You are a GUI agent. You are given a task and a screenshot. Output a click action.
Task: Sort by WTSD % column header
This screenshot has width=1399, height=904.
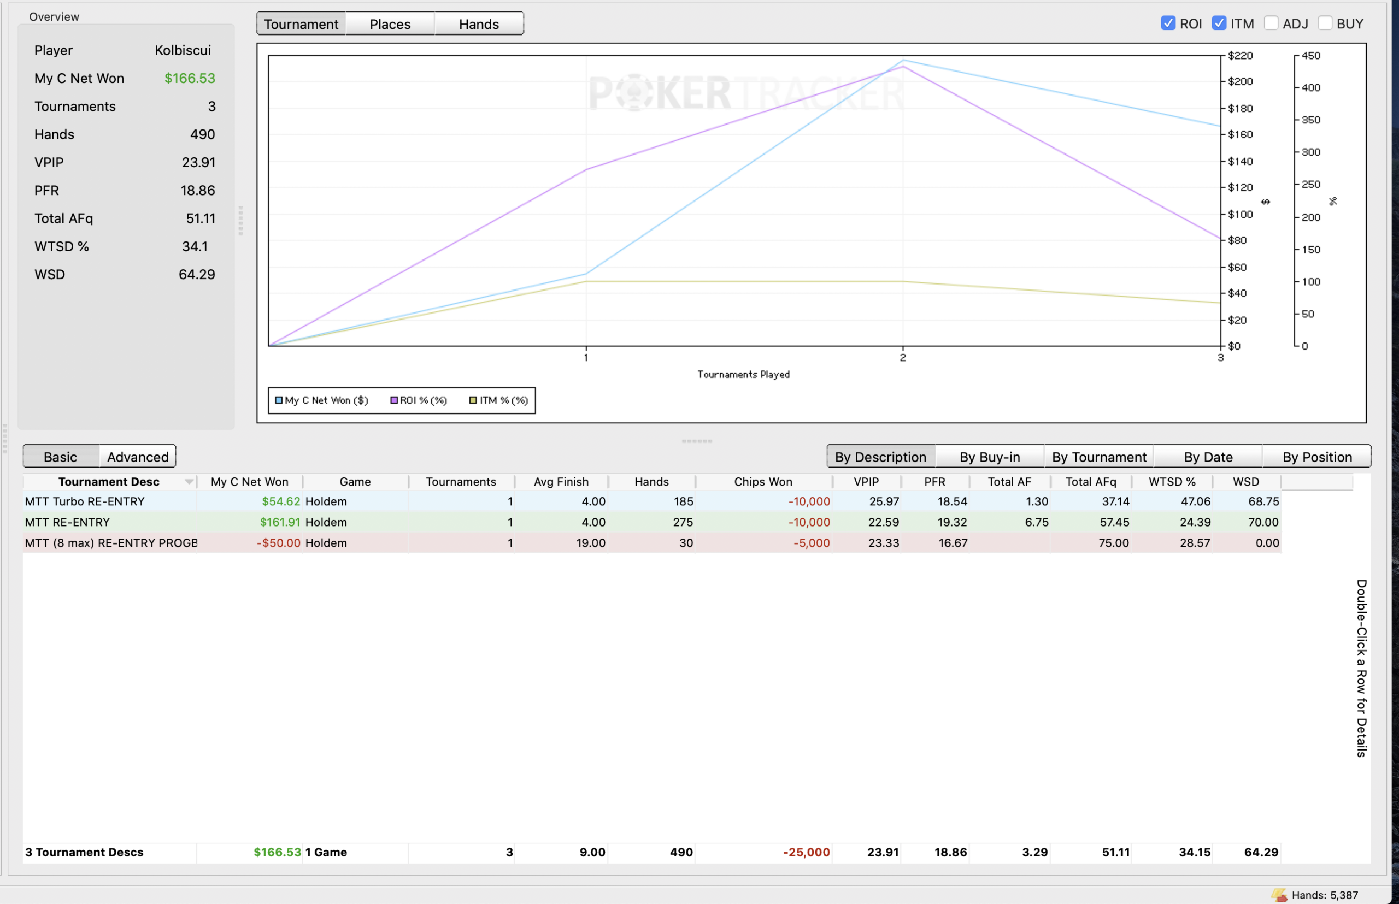coord(1172,482)
